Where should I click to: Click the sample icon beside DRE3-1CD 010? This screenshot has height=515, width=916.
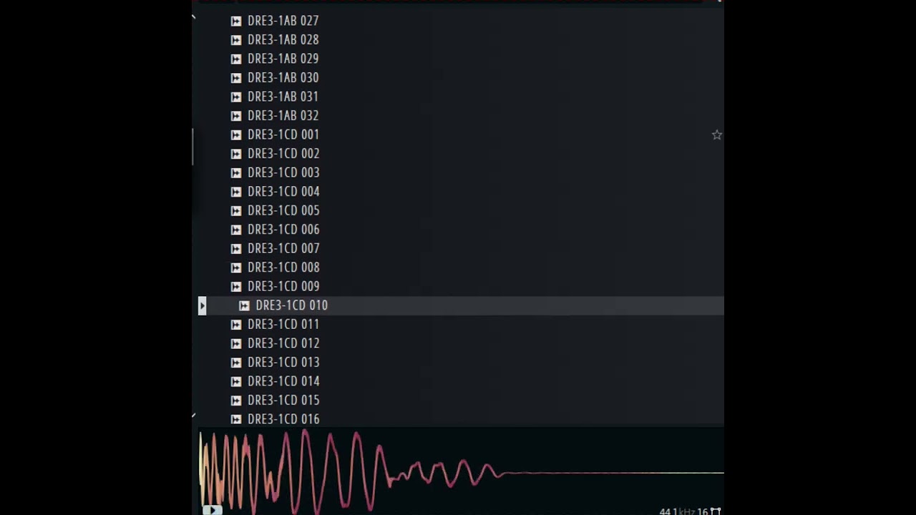pyautogui.click(x=244, y=305)
